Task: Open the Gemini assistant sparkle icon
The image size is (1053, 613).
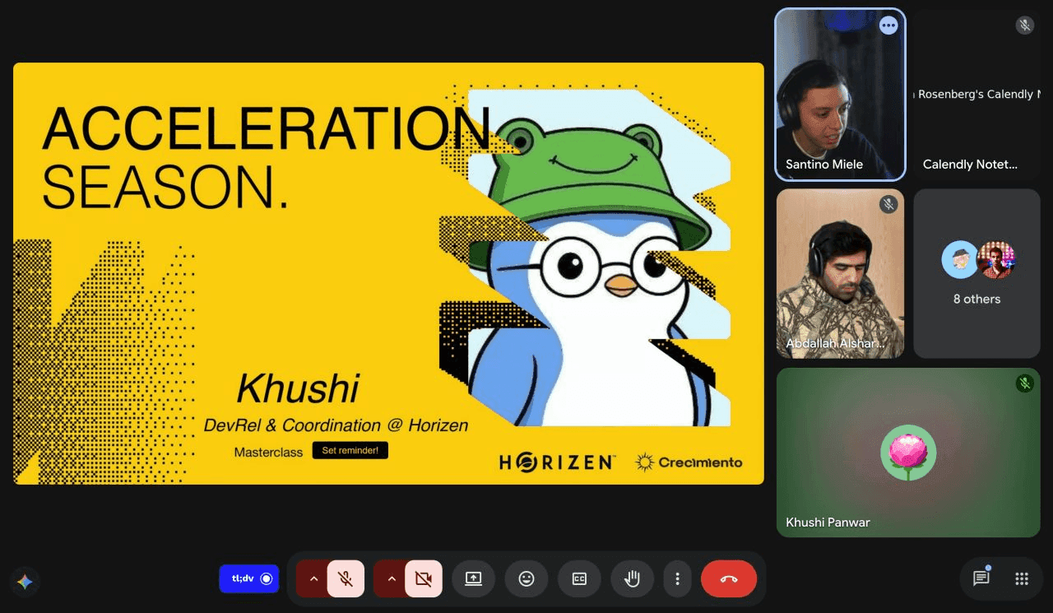Action: tap(25, 582)
